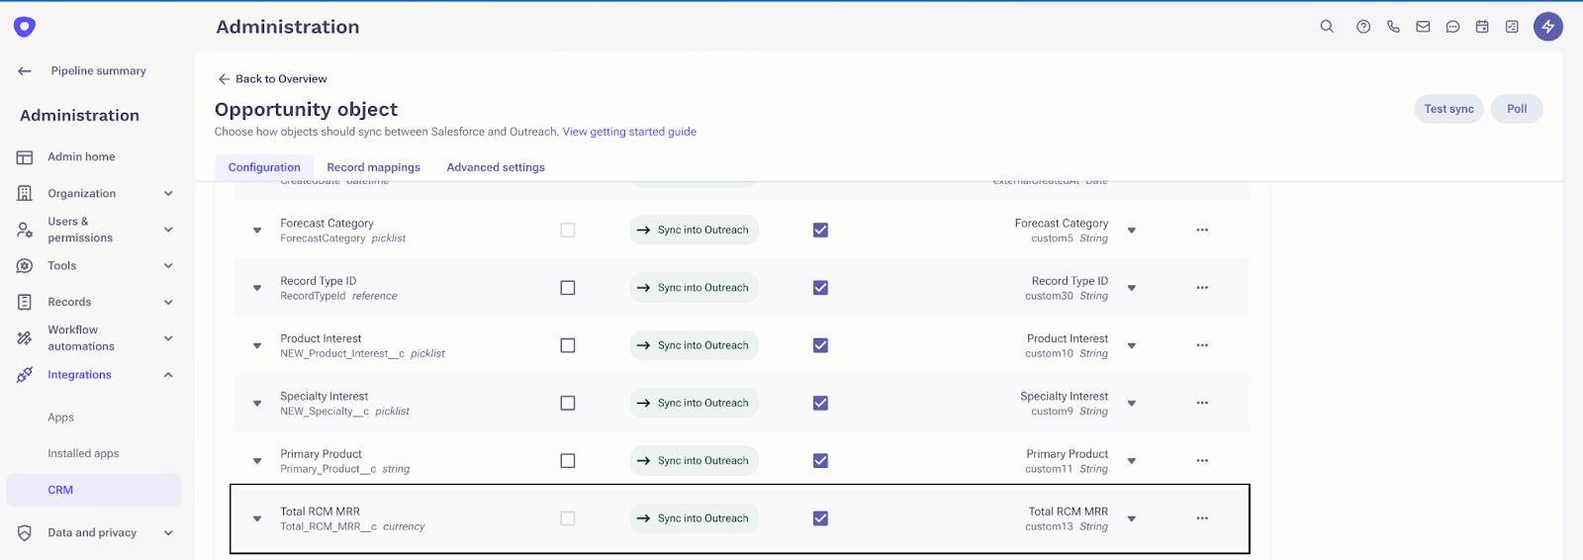Uncheck Specialty Interest sync-in checkbox
Viewport: 1583px width, 560px height.
820,403
